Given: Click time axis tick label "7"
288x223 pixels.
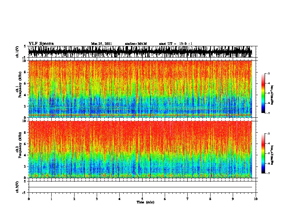Looking at the screenshot, I should pos(188,199).
